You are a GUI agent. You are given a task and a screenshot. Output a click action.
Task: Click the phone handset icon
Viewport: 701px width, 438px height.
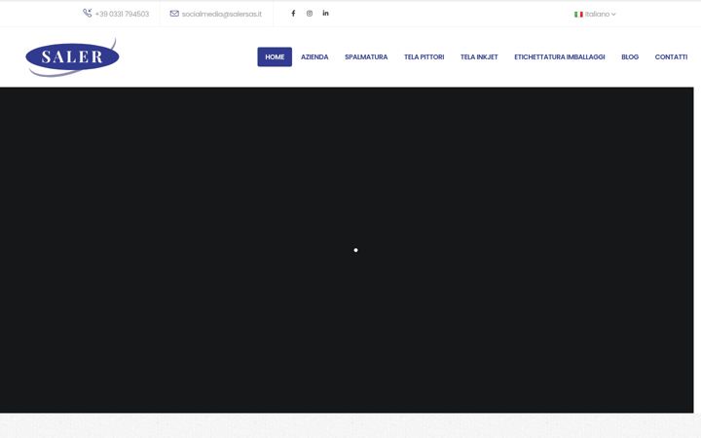pyautogui.click(x=88, y=13)
